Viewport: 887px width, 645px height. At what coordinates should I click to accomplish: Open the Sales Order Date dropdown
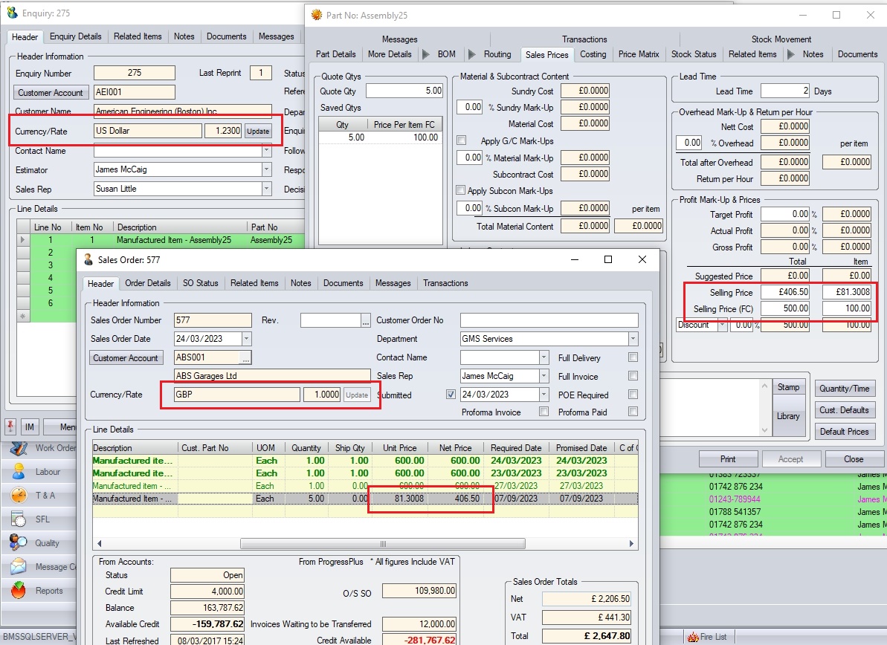[247, 339]
